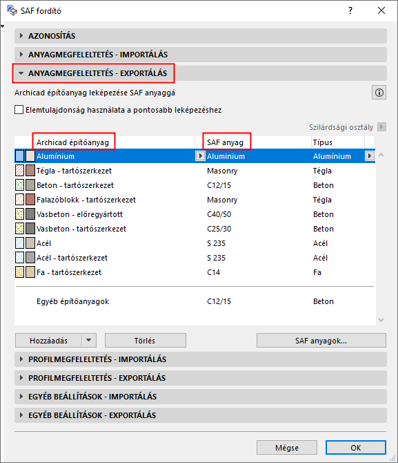Viewport: 398px width, 463px height.
Task: Select the Fa - tartószerkezet row name
Action: coord(69,272)
